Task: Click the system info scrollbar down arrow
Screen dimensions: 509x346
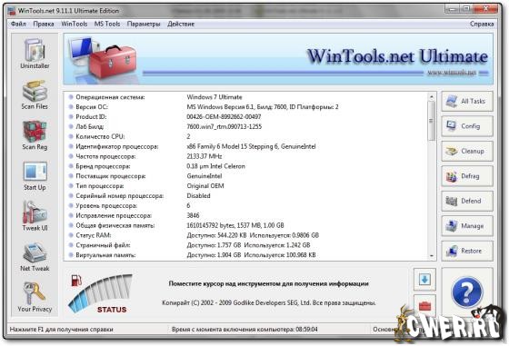Action: pos(432,256)
